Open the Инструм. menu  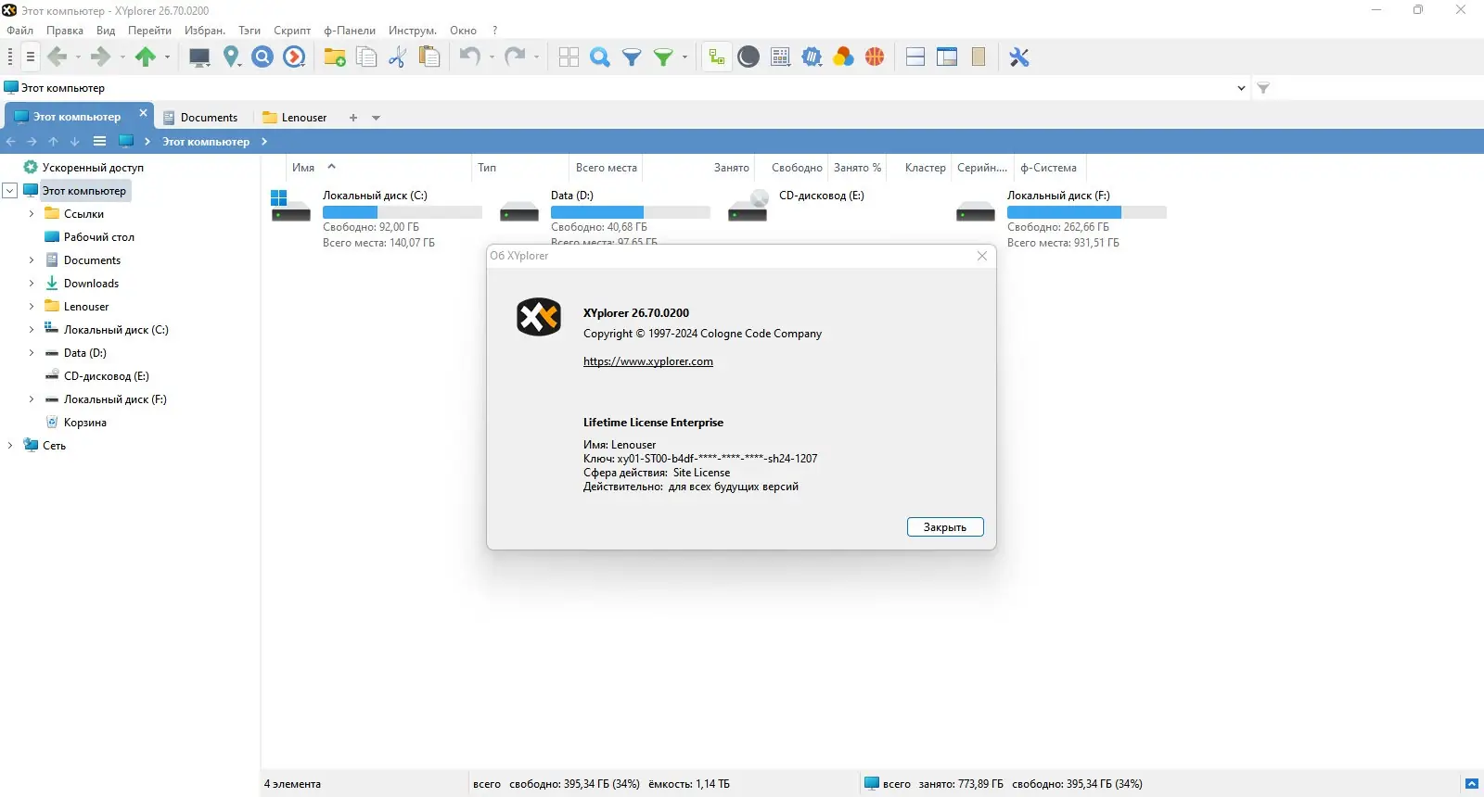pyautogui.click(x=413, y=31)
